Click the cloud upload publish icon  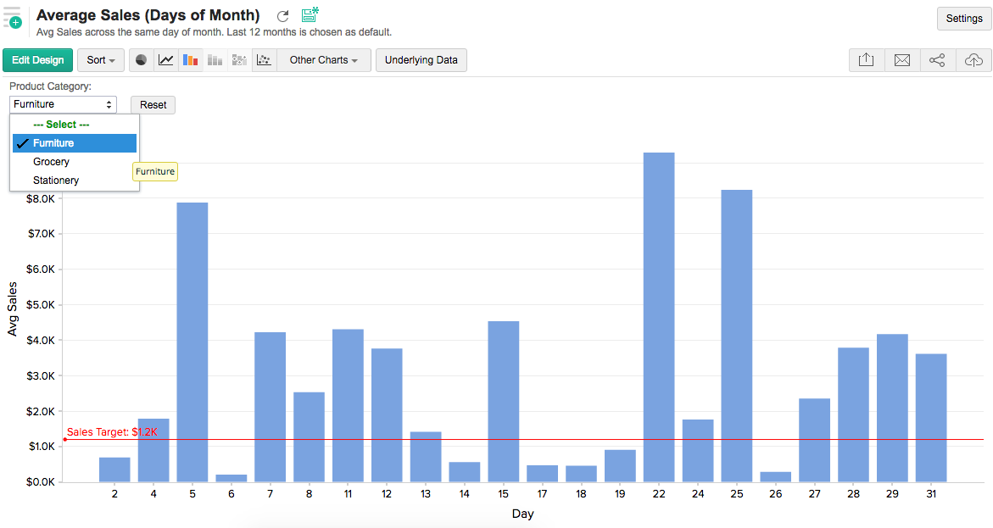point(973,60)
